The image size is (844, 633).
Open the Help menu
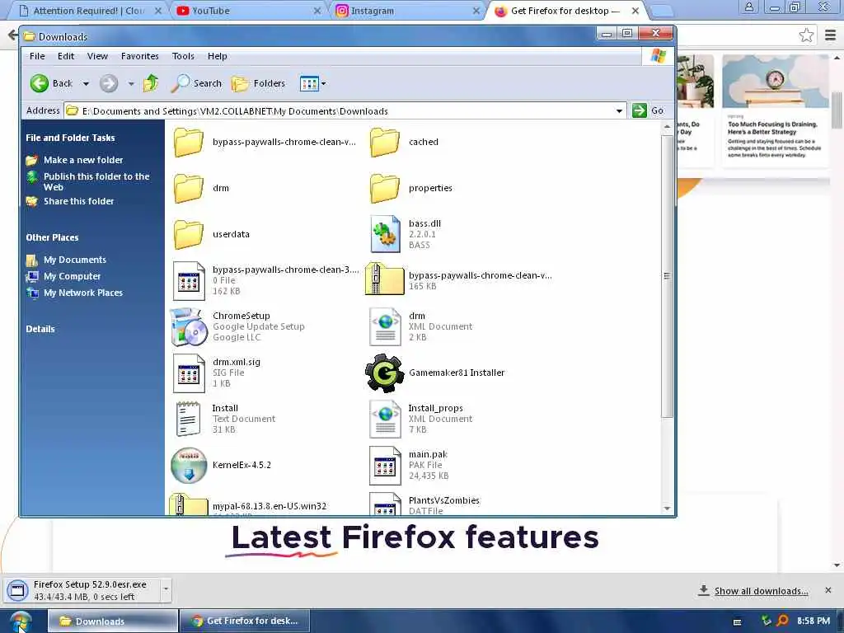point(218,56)
